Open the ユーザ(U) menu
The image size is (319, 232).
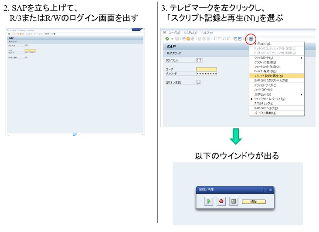[x=174, y=33]
